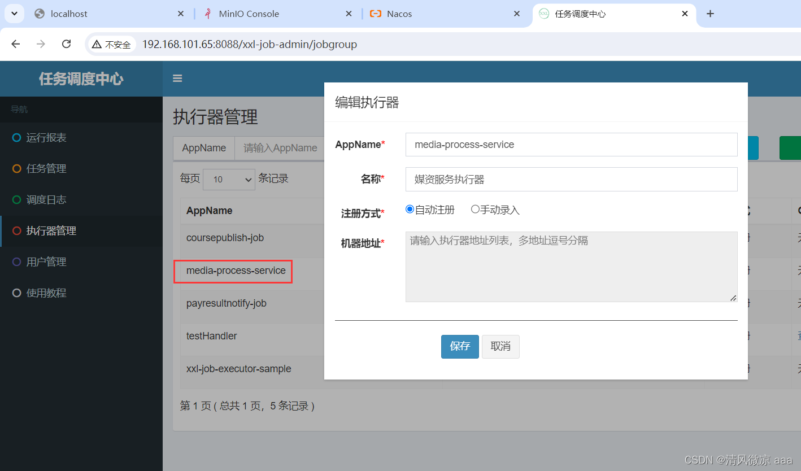801x471 pixels.
Task: Go back to the previous page
Action: click(16, 44)
